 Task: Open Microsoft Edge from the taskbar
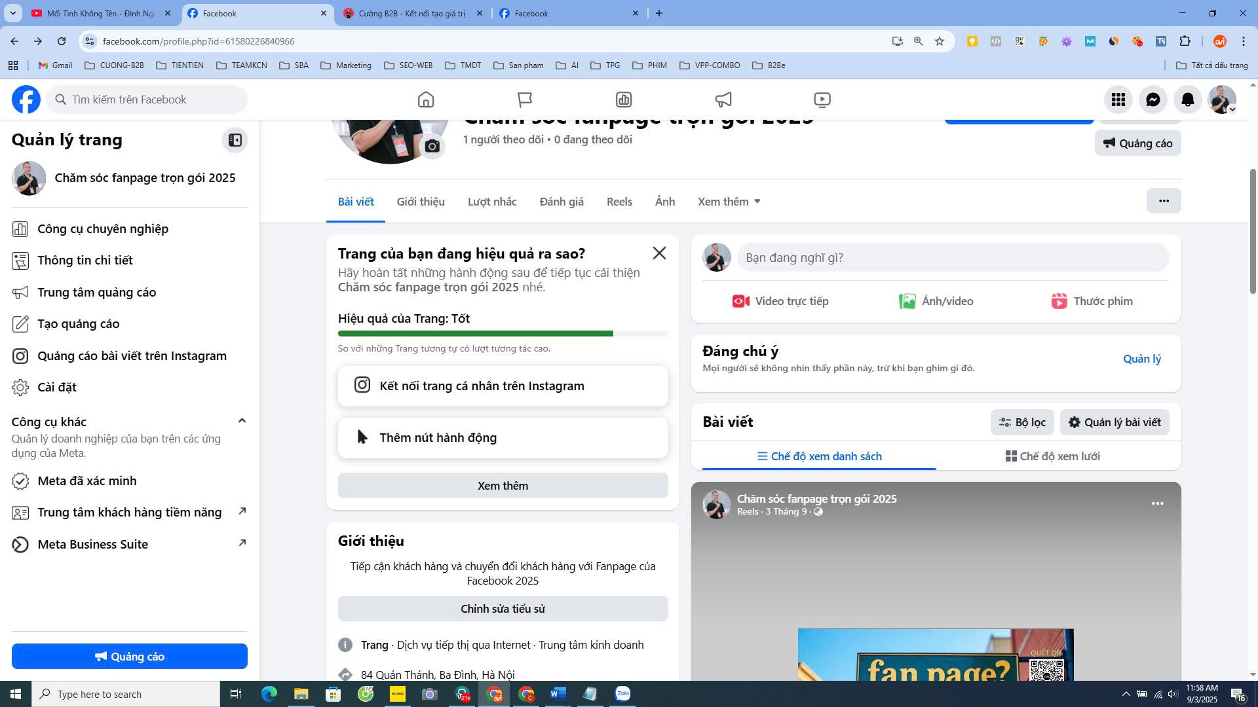[269, 694]
